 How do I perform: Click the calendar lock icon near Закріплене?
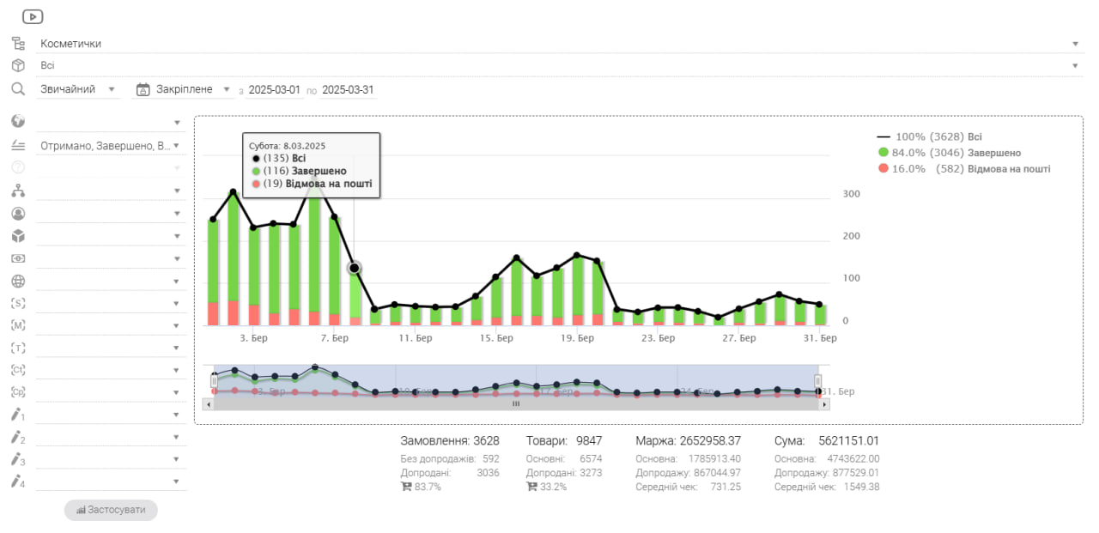click(x=143, y=89)
